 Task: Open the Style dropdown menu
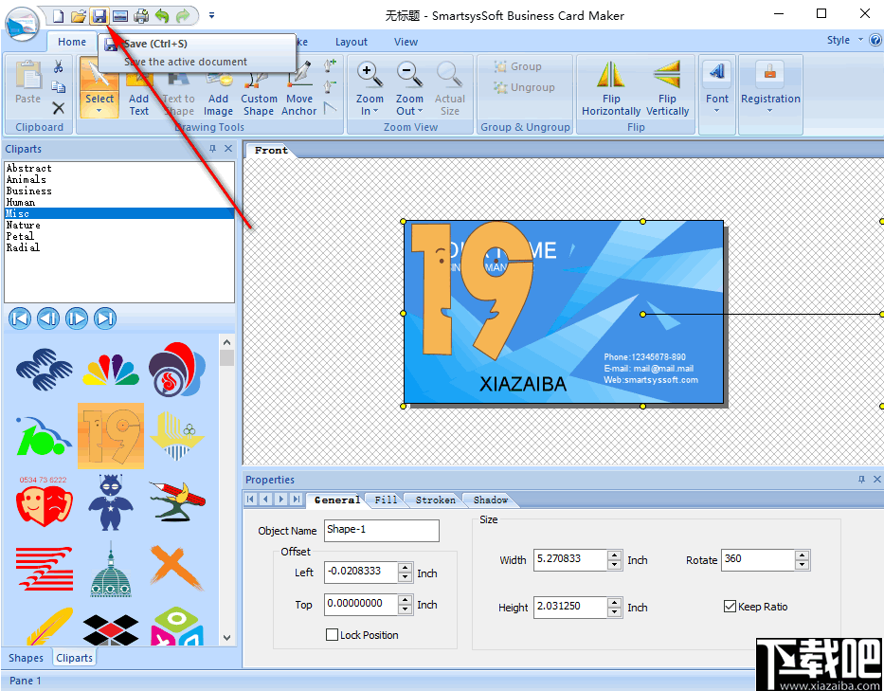838,40
